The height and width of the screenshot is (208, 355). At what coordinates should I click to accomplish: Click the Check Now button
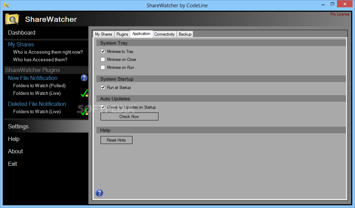click(x=129, y=116)
